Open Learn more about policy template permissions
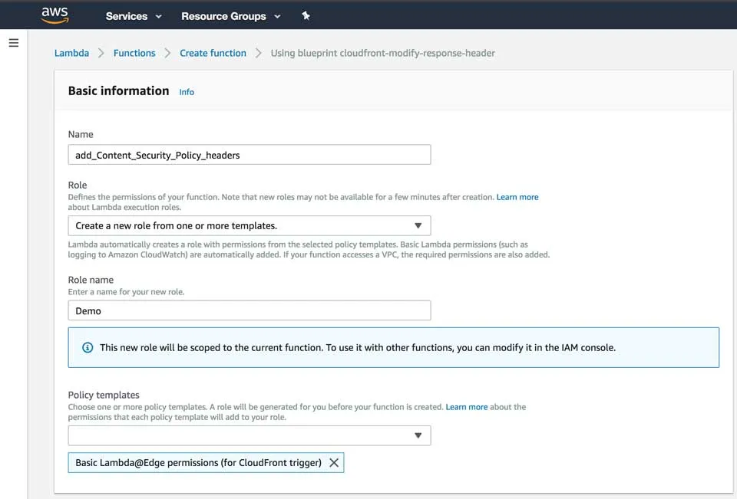This screenshot has height=499, width=737. 467,407
